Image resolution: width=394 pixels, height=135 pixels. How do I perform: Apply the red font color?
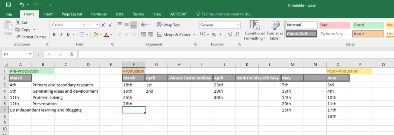tap(106, 34)
